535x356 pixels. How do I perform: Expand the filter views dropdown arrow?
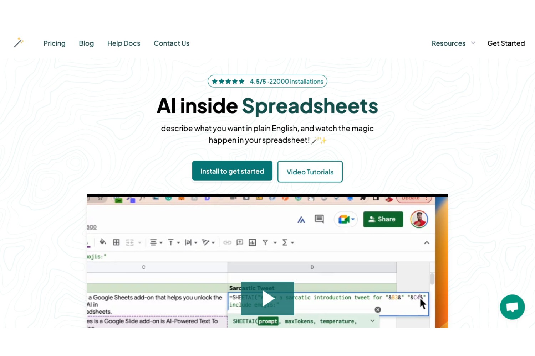pos(275,243)
